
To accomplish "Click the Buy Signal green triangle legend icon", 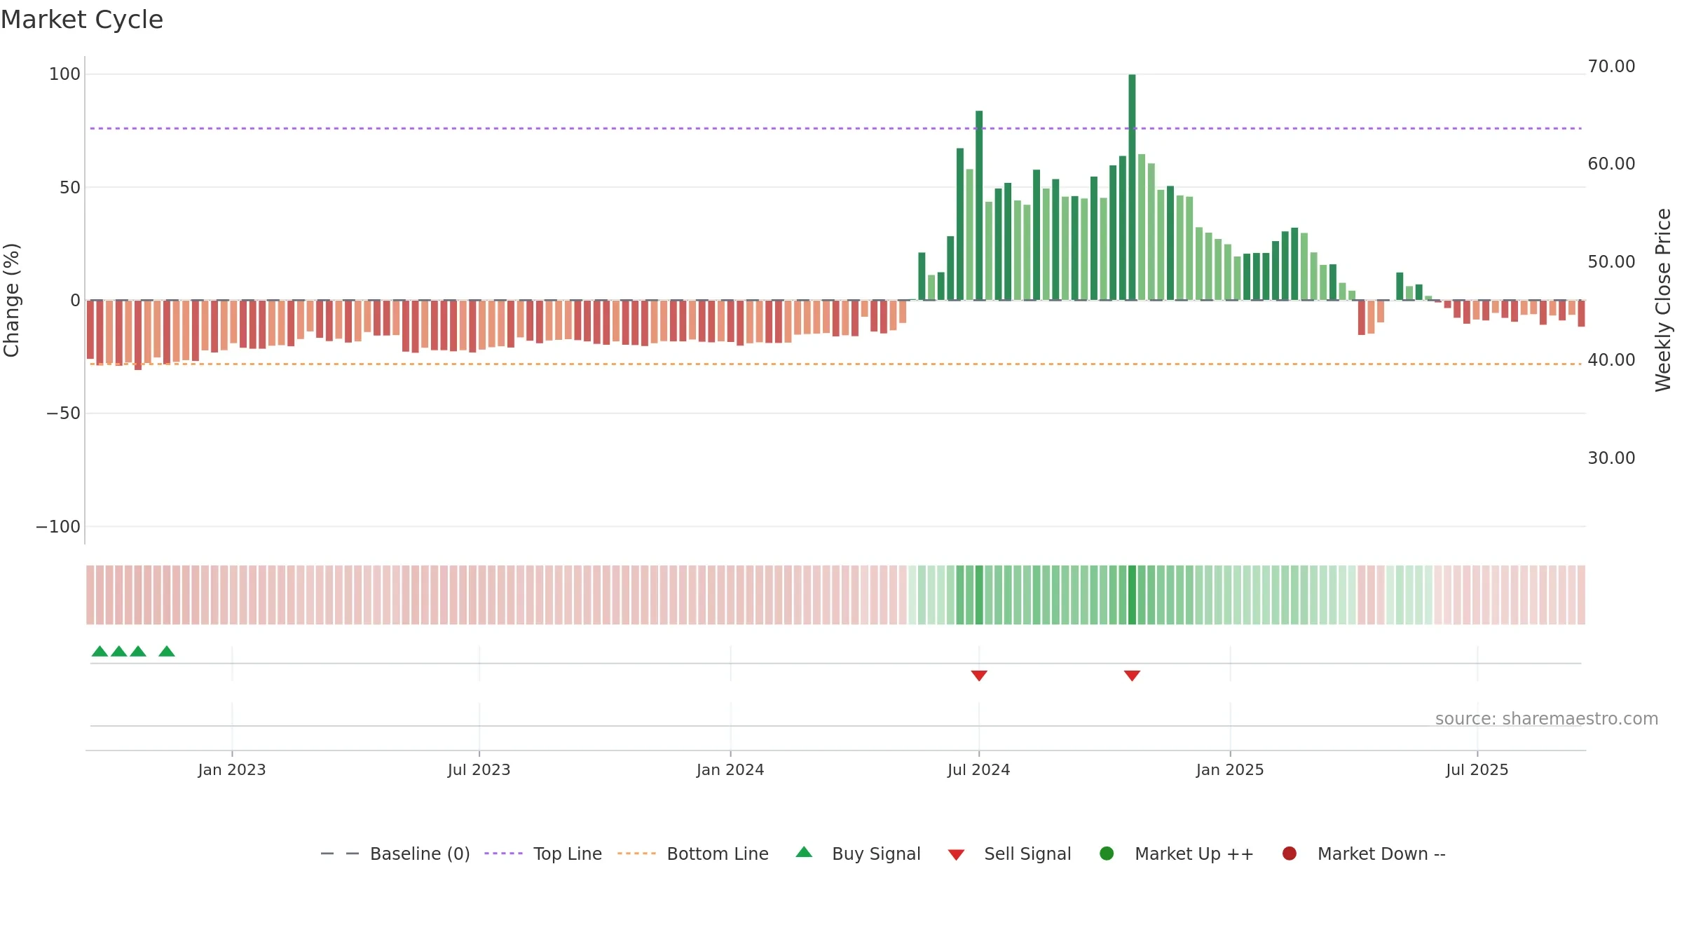I will (x=804, y=852).
